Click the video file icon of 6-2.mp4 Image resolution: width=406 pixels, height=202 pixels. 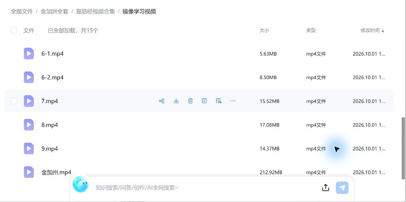click(x=29, y=77)
